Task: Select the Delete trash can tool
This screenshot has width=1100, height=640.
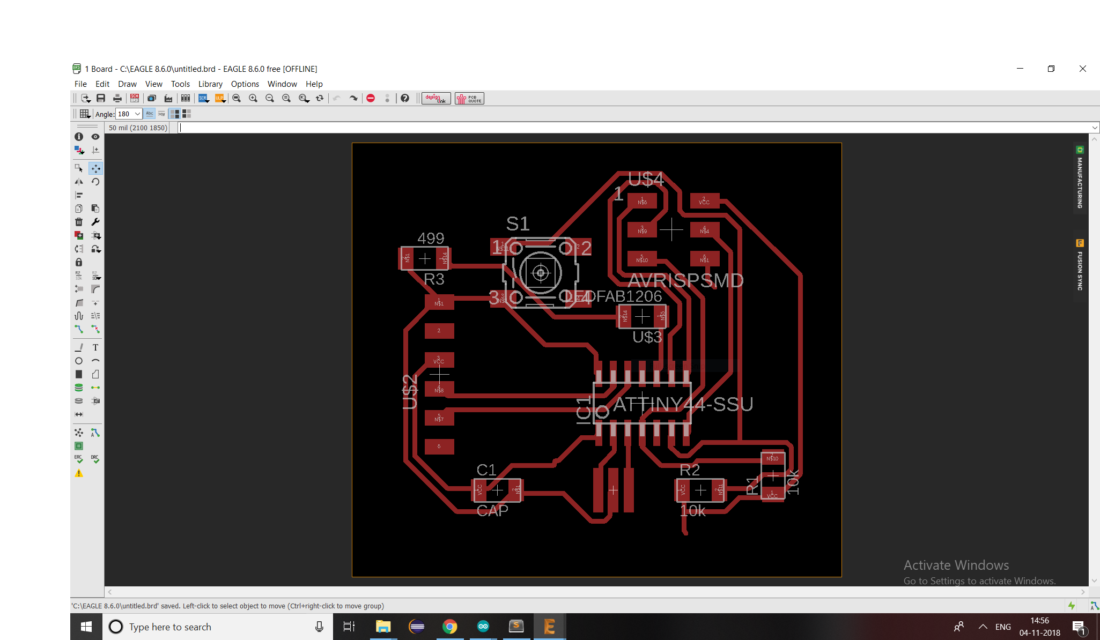Action: [79, 222]
